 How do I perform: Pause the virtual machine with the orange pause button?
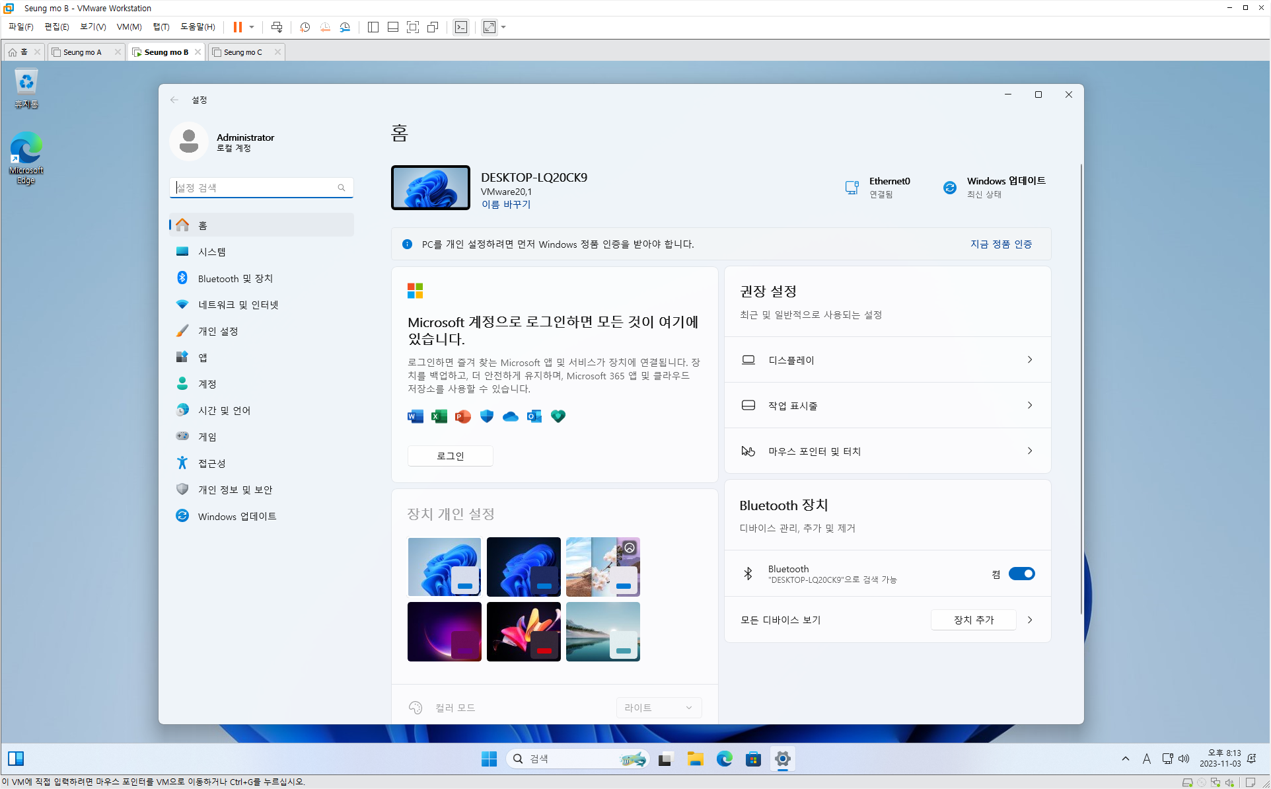[237, 27]
